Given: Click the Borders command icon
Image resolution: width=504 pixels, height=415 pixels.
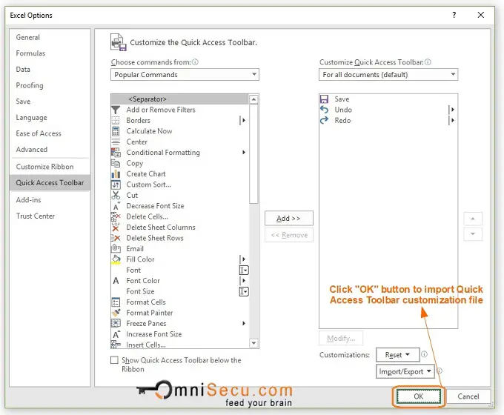Looking at the screenshot, I should [x=116, y=121].
